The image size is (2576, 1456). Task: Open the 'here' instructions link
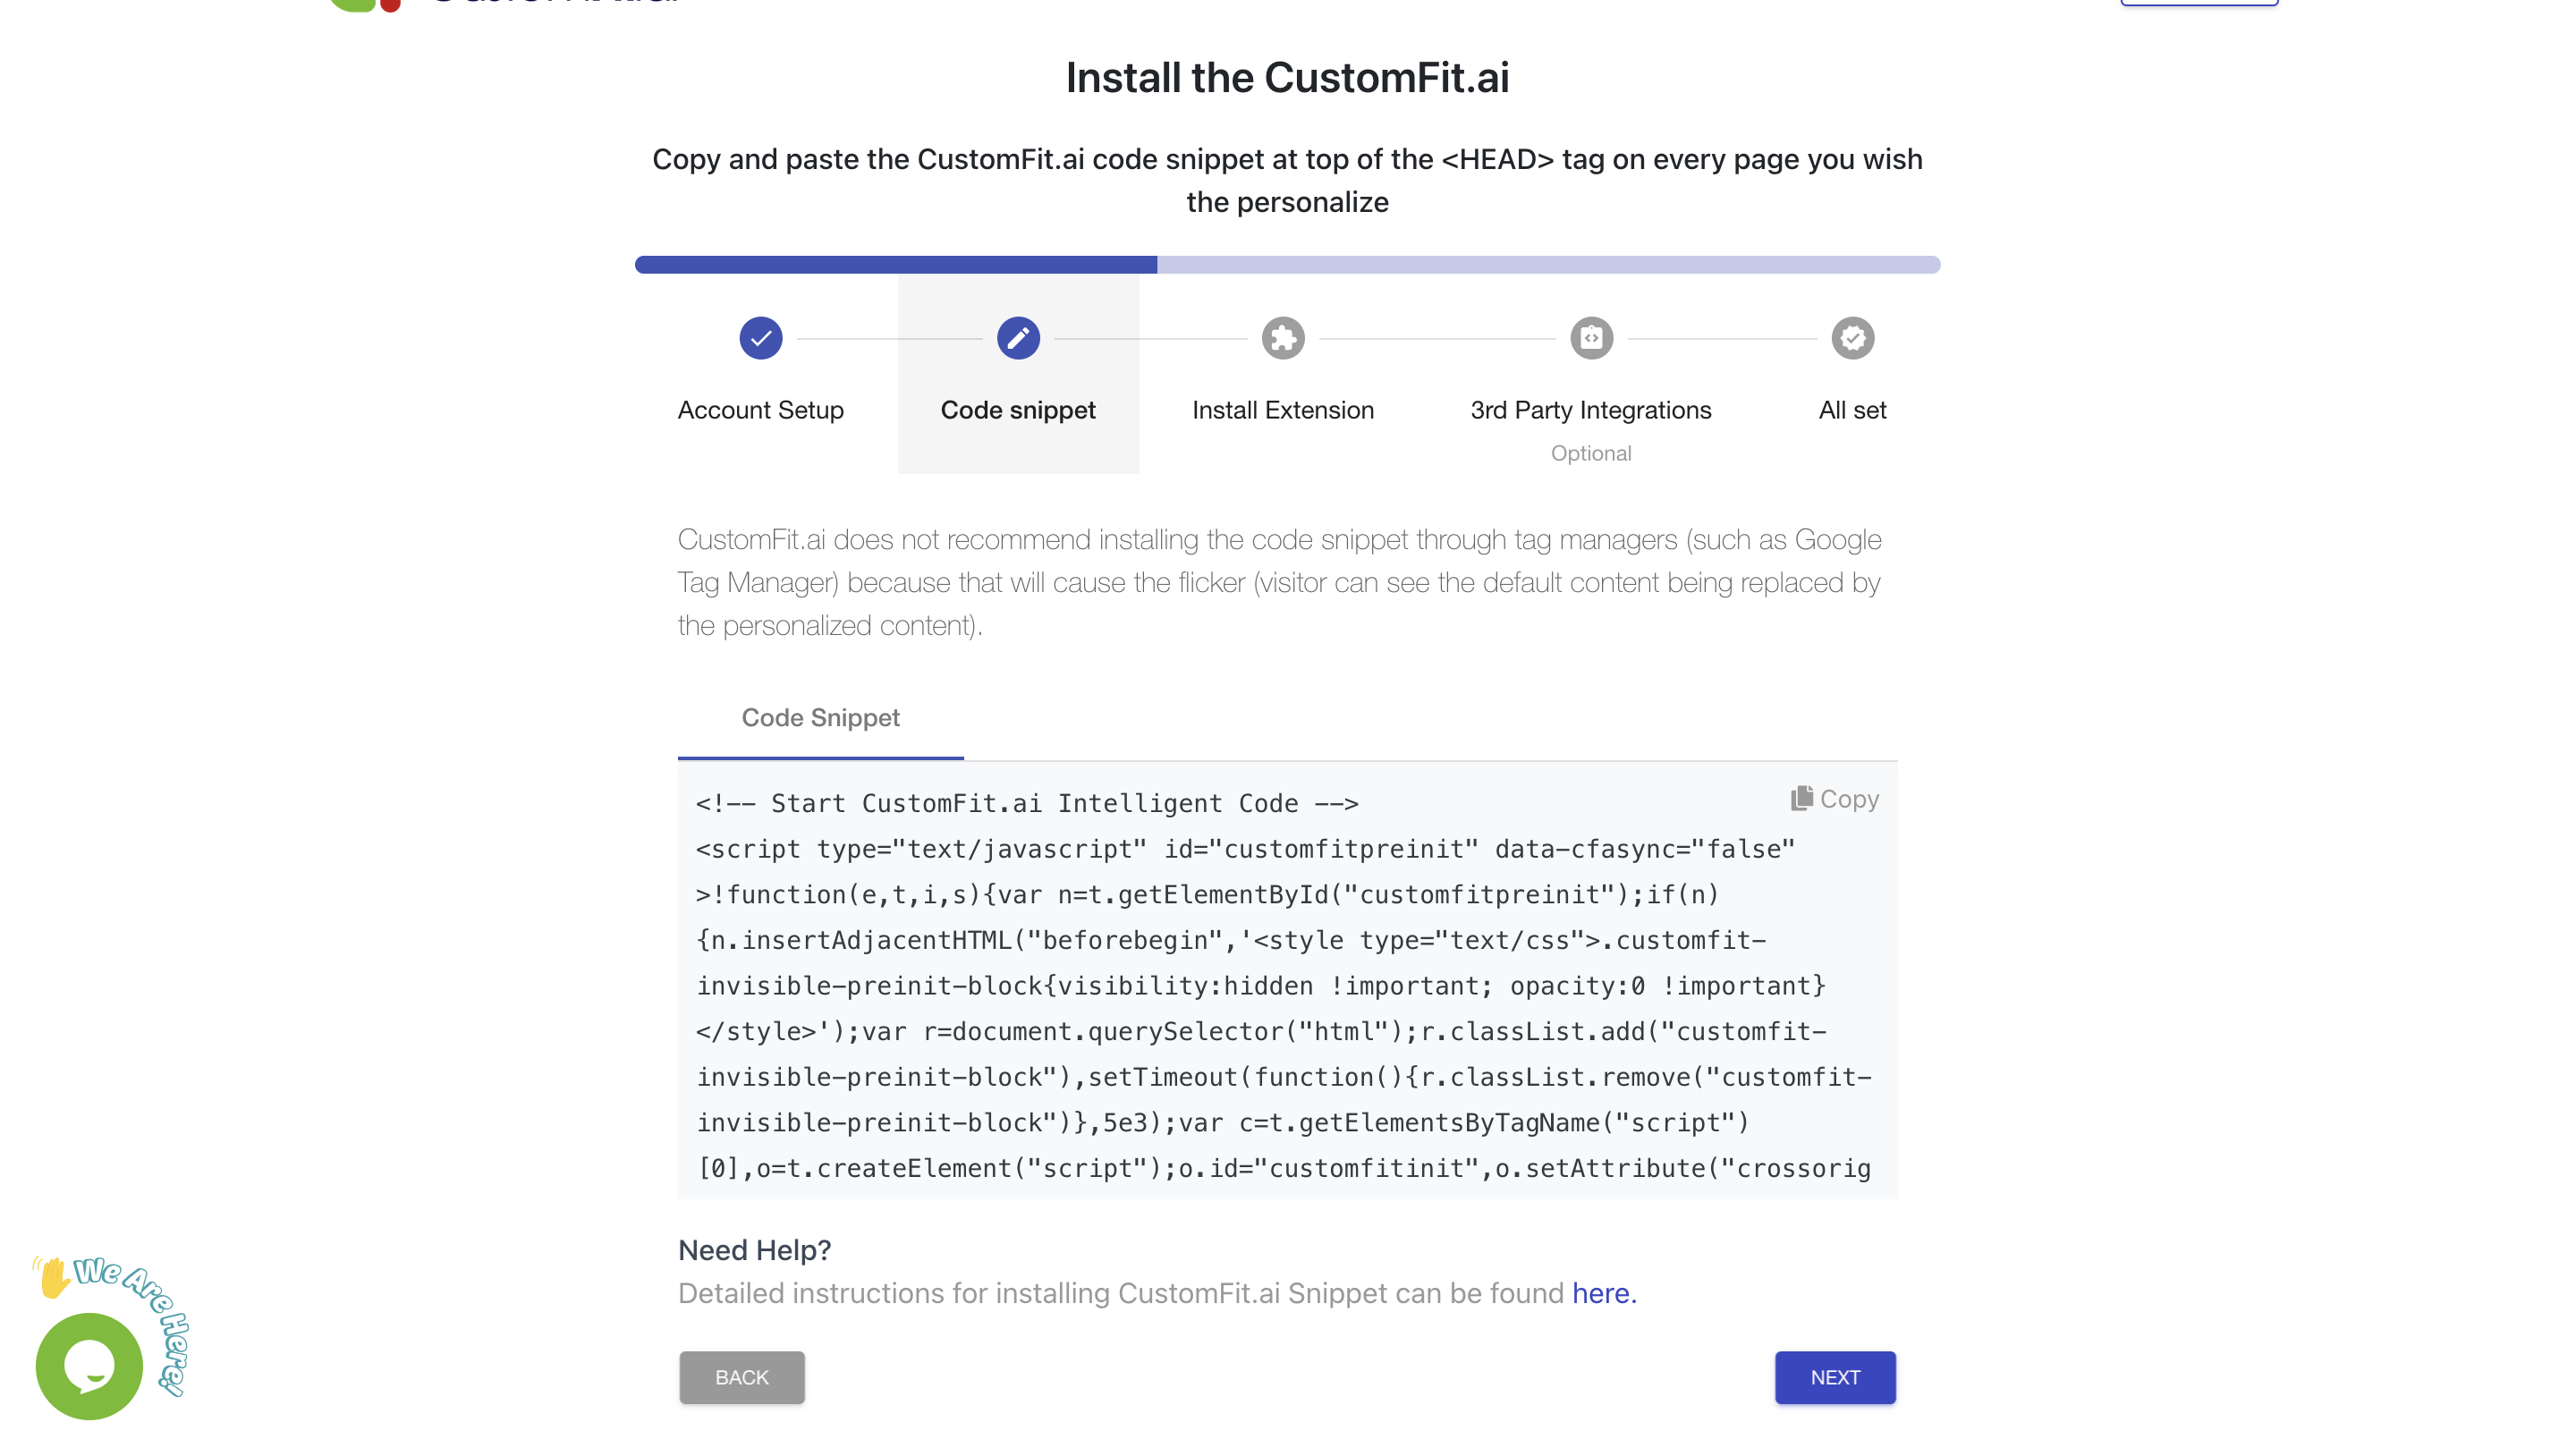(x=1602, y=1293)
